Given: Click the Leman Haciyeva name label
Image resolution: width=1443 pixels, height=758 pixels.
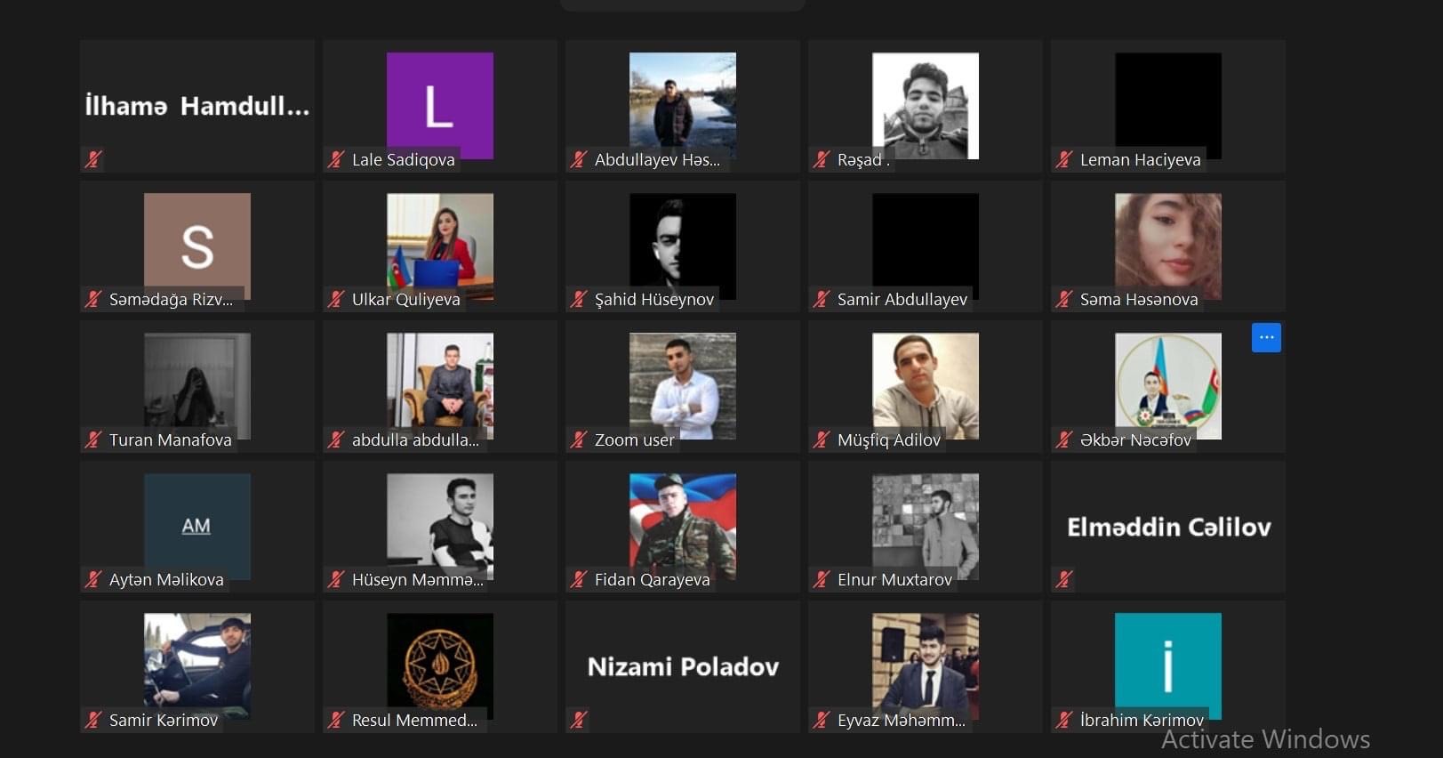Looking at the screenshot, I should tap(1140, 160).
